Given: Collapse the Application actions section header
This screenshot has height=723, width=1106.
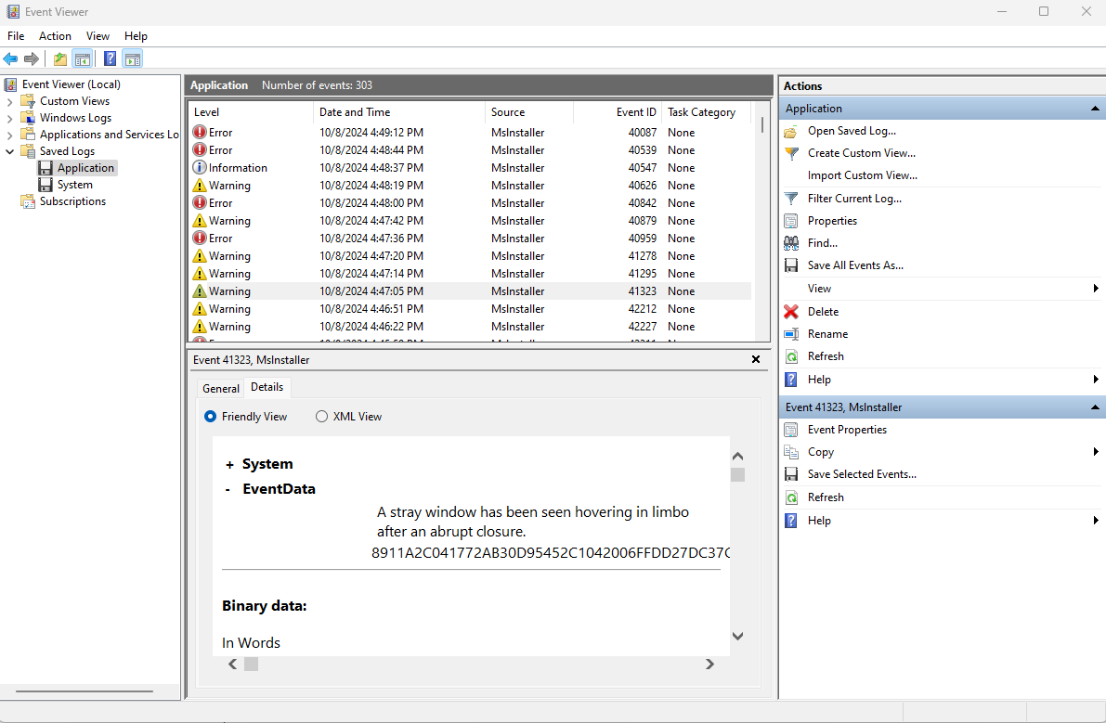Looking at the screenshot, I should tap(1095, 109).
